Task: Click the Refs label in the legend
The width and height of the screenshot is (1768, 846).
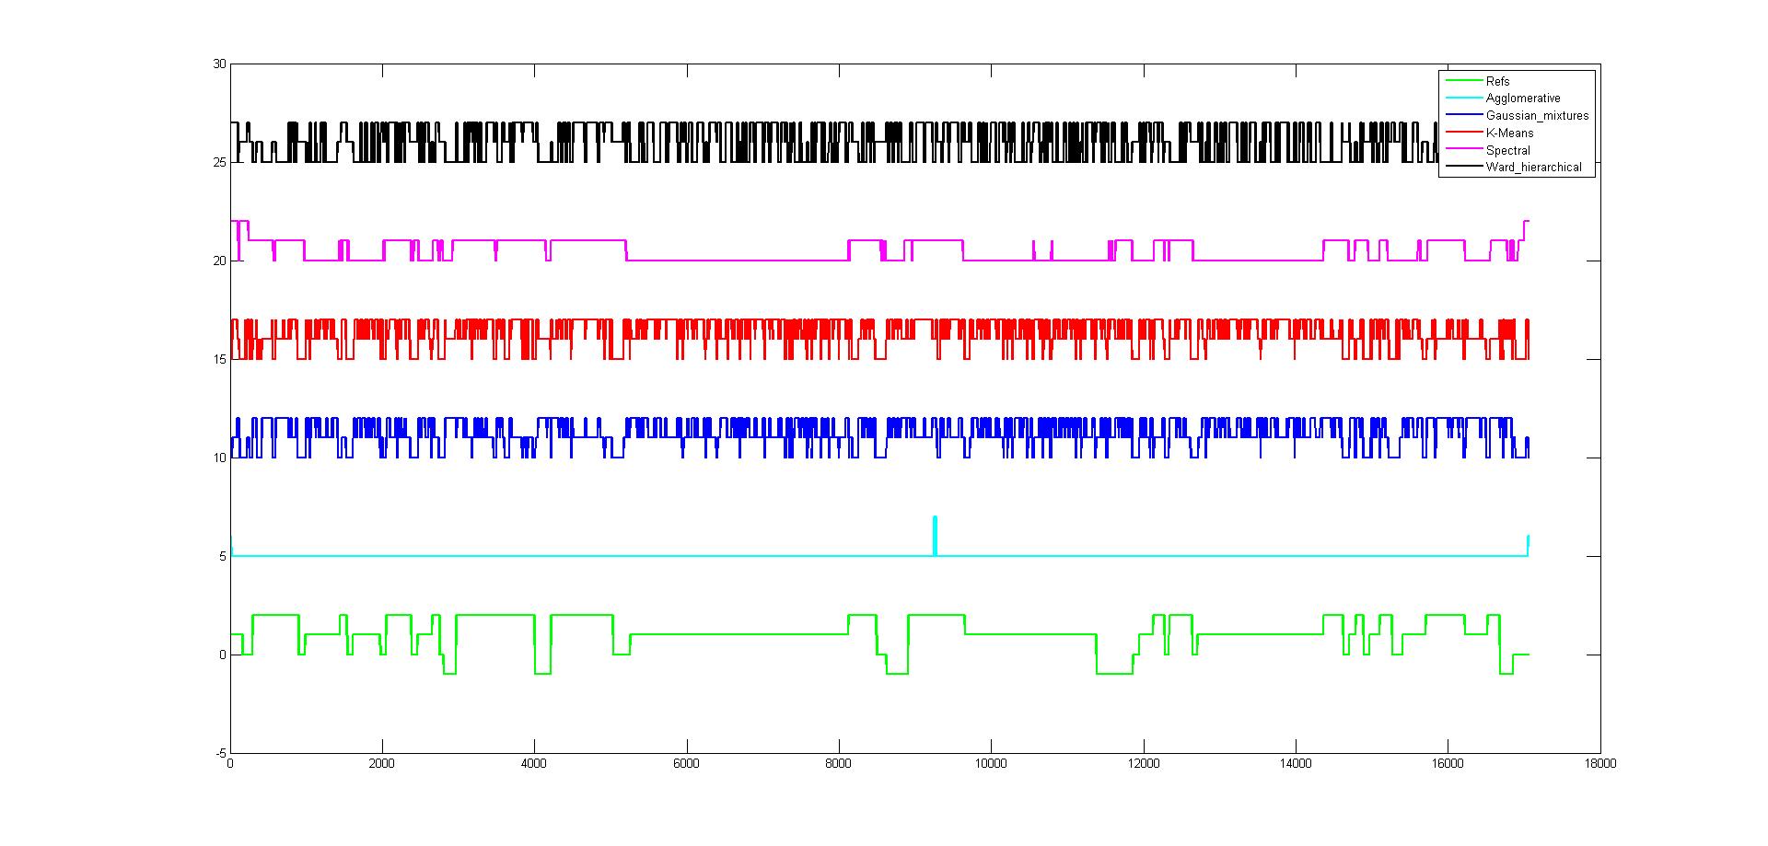Action: 1497,81
